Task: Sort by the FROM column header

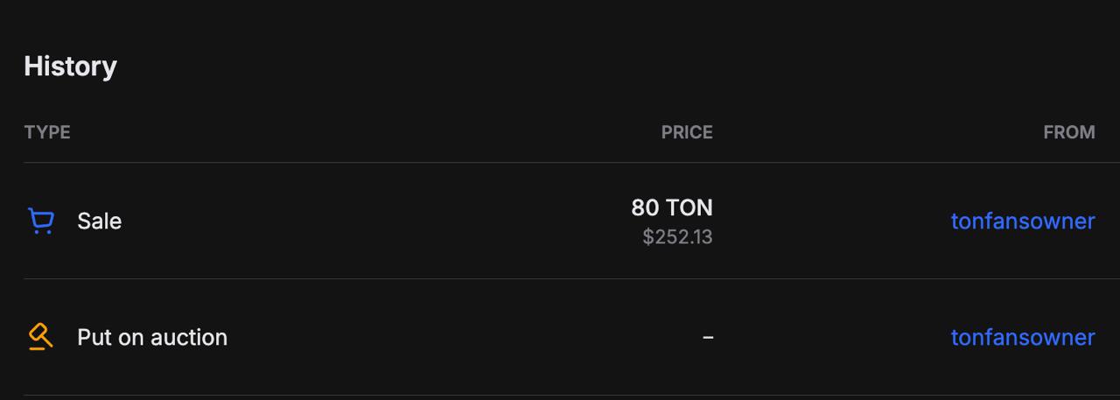Action: pyautogui.click(x=1069, y=132)
